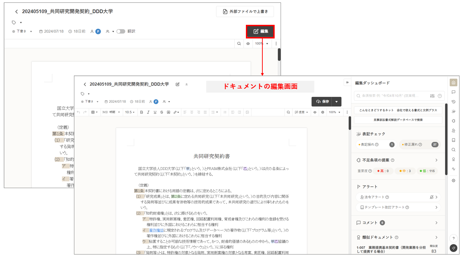Select the 修正漏れ check tab
The height and width of the screenshot is (258, 463).
pyautogui.click(x=420, y=144)
